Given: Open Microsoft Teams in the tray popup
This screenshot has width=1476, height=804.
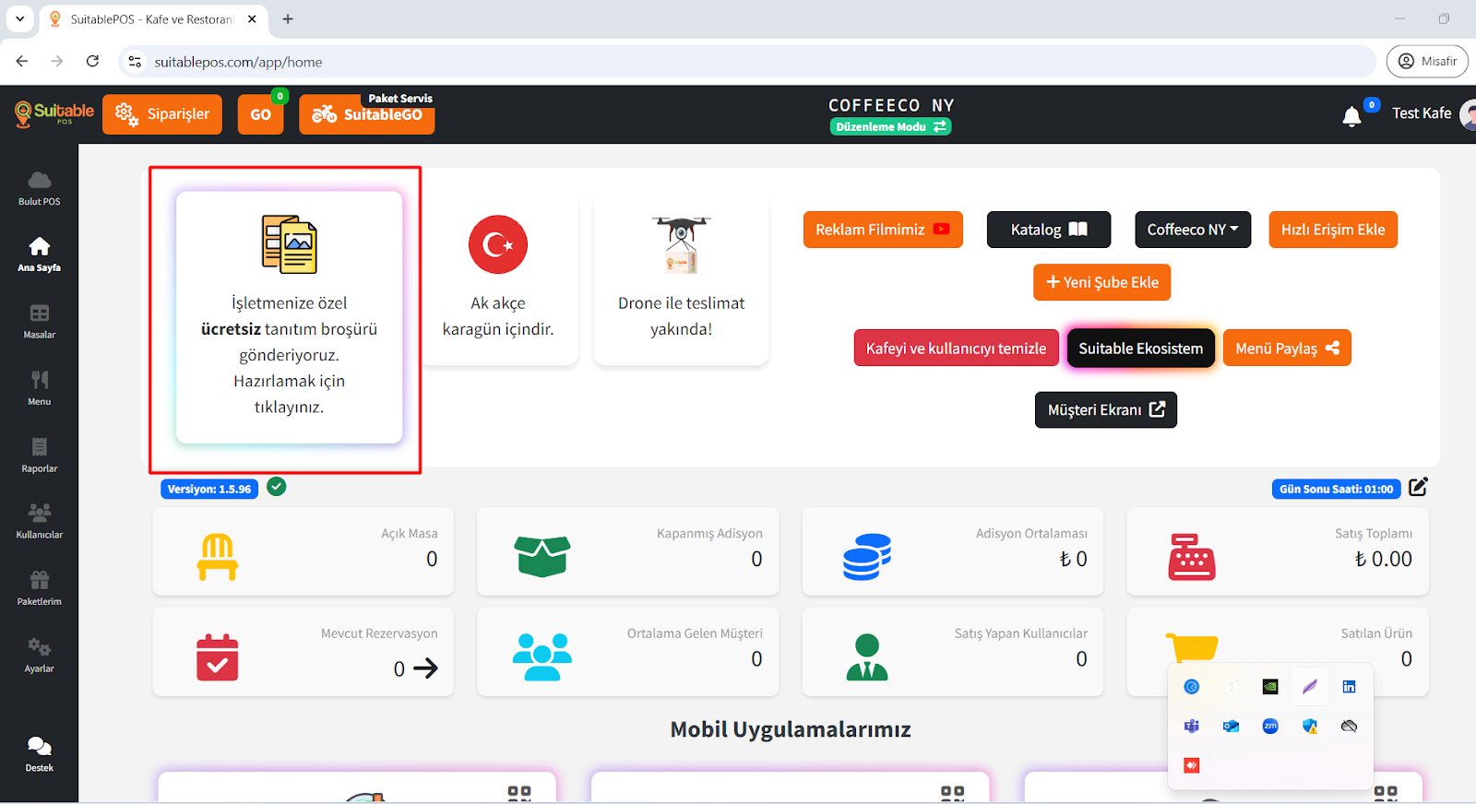Looking at the screenshot, I should 1192,727.
